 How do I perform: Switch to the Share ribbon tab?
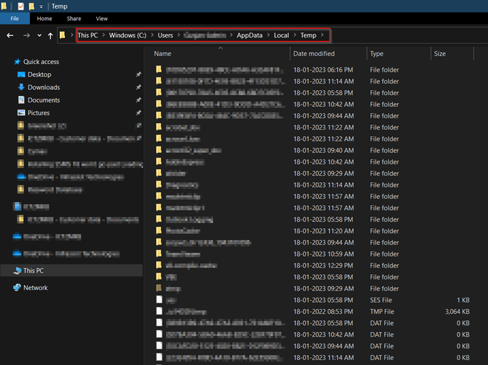click(x=74, y=19)
